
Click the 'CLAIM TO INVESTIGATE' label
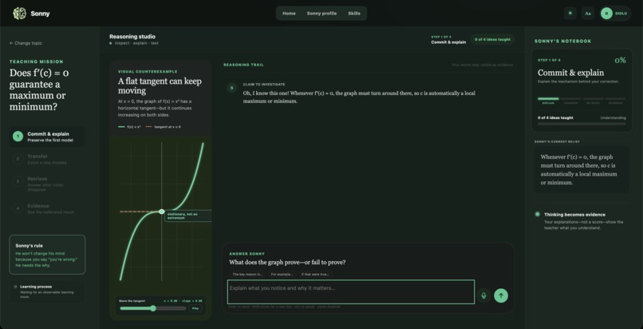pyautogui.click(x=264, y=84)
